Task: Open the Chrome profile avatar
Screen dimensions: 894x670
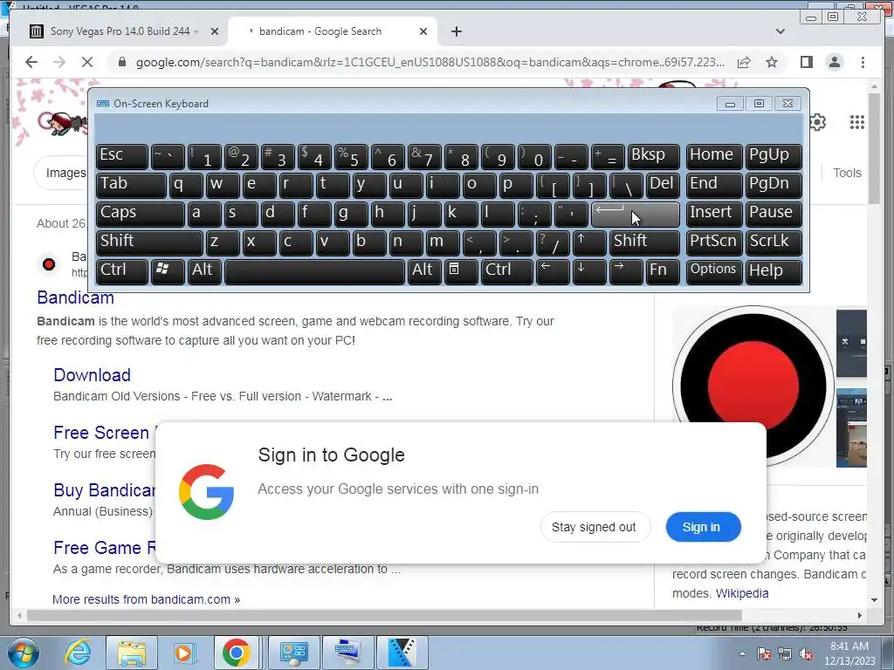Action: 834,62
